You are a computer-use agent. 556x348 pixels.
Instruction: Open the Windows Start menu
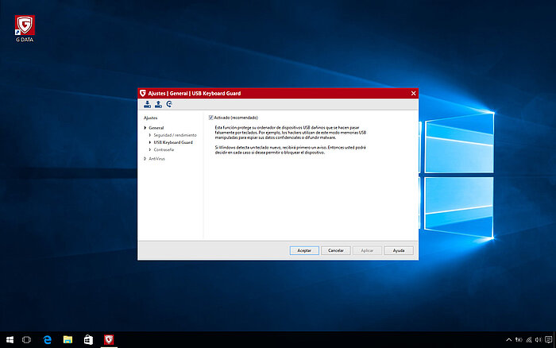(x=9, y=339)
